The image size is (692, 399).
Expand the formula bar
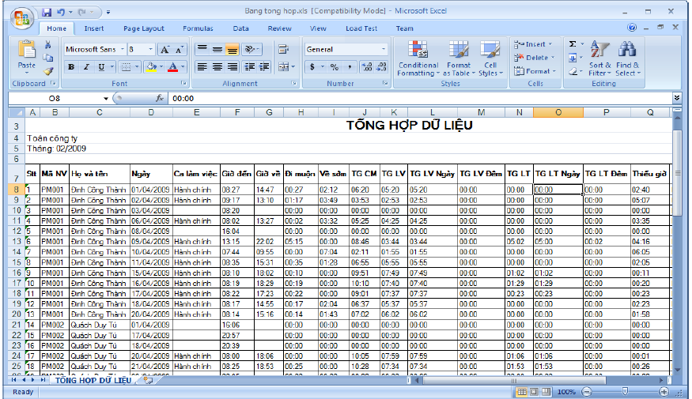pyautogui.click(x=677, y=98)
